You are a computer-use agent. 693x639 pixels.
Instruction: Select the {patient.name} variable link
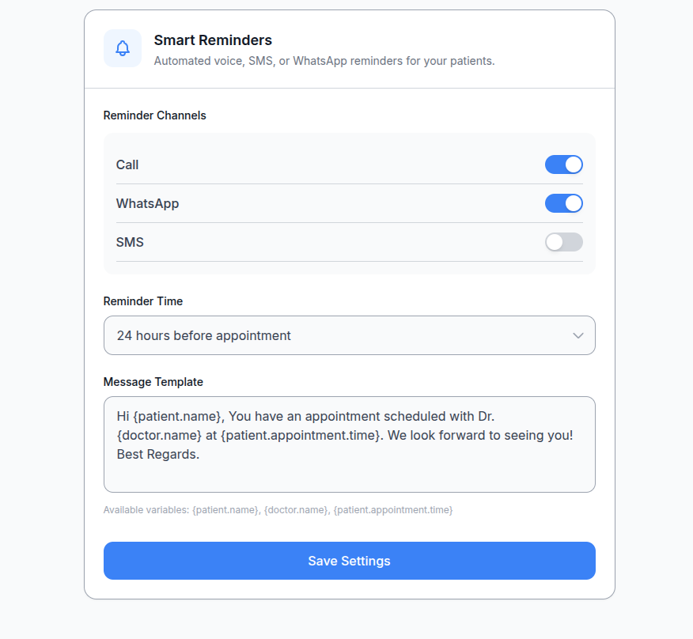point(224,510)
